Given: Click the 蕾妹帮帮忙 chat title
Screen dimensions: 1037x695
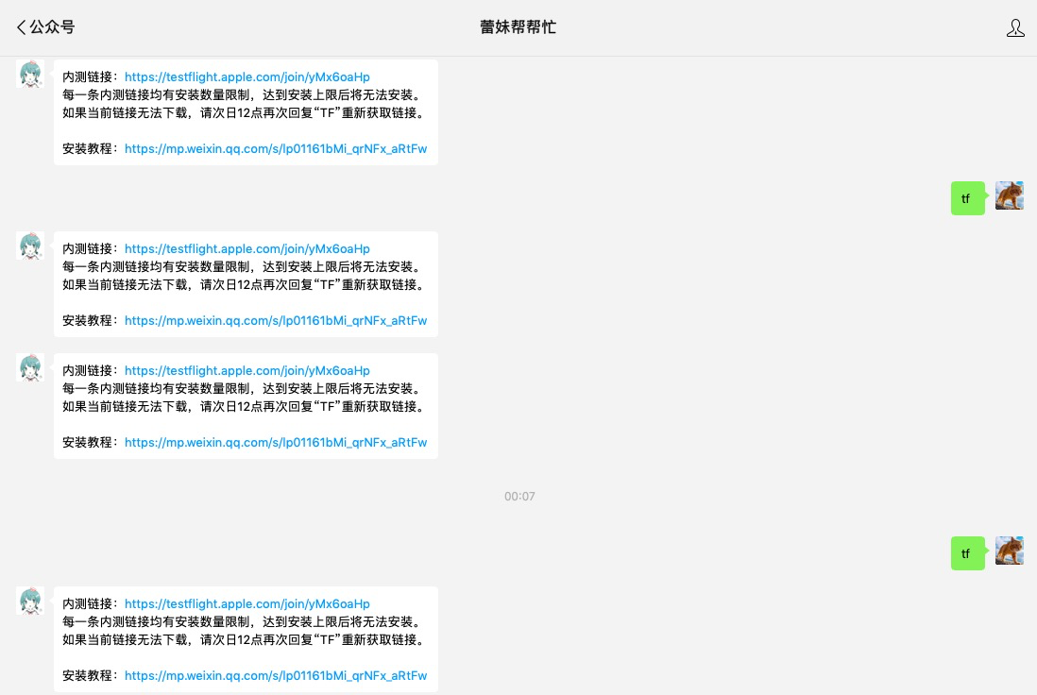Looking at the screenshot, I should pos(518,27).
